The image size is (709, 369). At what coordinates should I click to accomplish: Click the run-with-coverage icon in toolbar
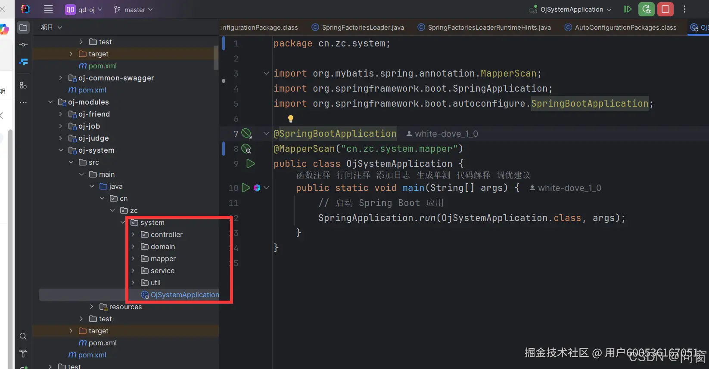tap(627, 9)
